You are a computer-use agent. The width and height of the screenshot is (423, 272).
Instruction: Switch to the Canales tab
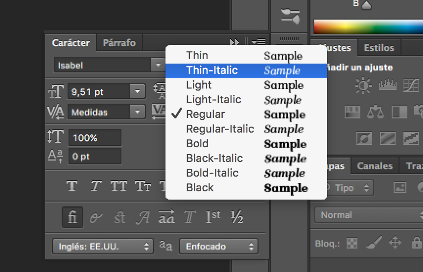pos(375,166)
